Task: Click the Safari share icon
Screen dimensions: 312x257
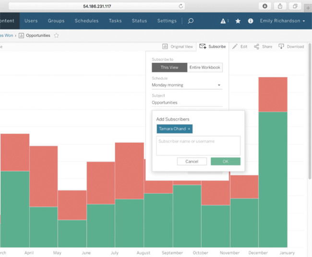Action: coord(280,6)
